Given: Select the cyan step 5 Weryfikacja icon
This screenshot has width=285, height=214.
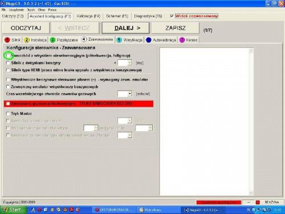Looking at the screenshot, I should pyautogui.click(x=119, y=40).
